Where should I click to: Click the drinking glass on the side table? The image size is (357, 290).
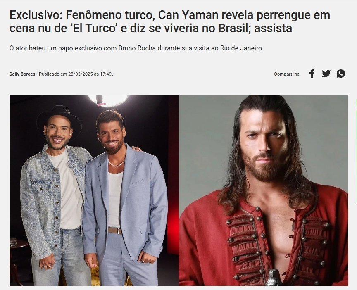tap(13, 242)
